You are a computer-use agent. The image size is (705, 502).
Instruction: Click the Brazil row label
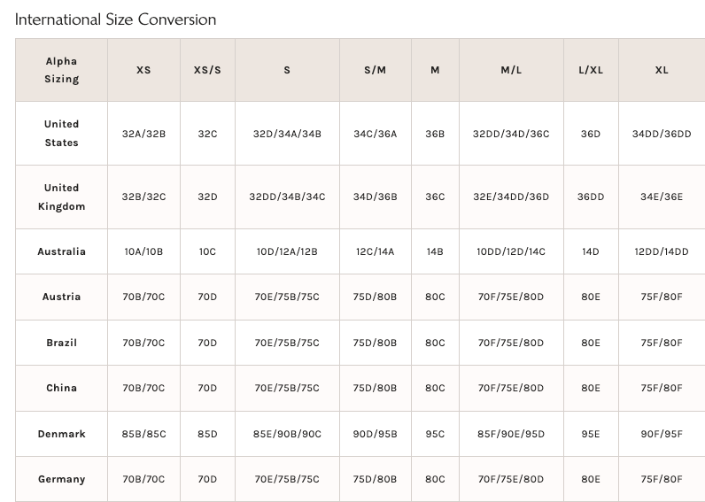coord(61,343)
